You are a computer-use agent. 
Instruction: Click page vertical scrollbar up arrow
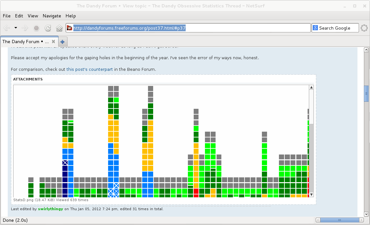click(x=366, y=50)
